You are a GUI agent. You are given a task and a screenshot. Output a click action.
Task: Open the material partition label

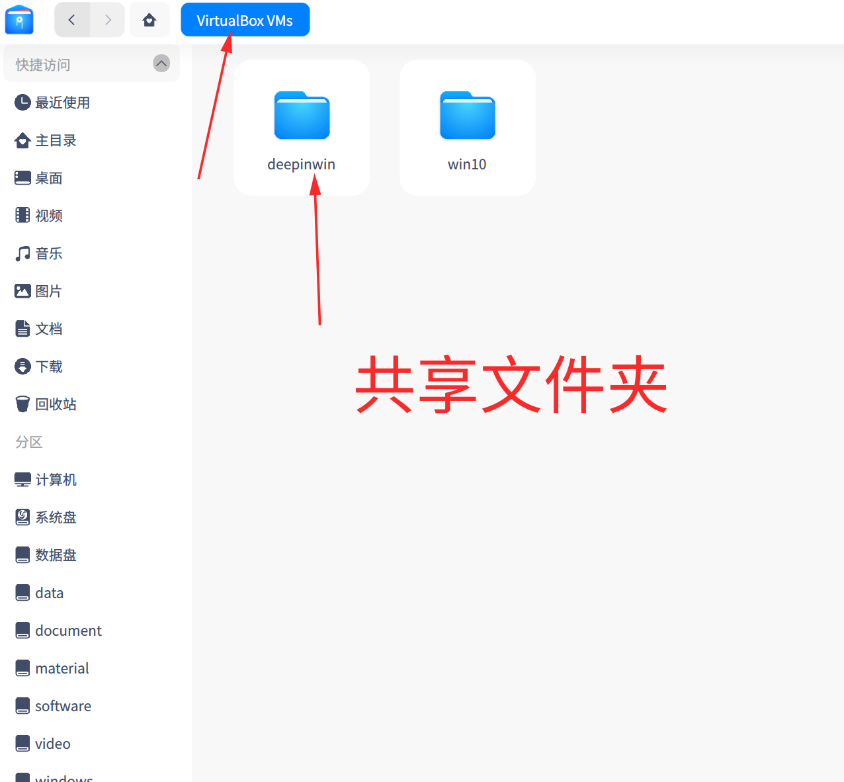[62, 668]
